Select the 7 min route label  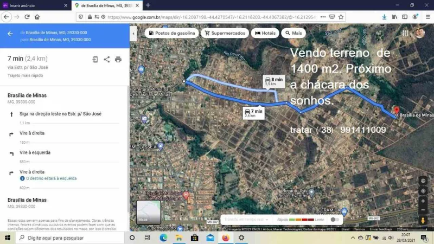[253, 113]
